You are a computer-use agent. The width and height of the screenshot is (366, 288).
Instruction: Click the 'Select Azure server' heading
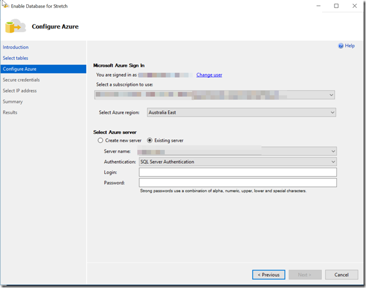coord(115,132)
